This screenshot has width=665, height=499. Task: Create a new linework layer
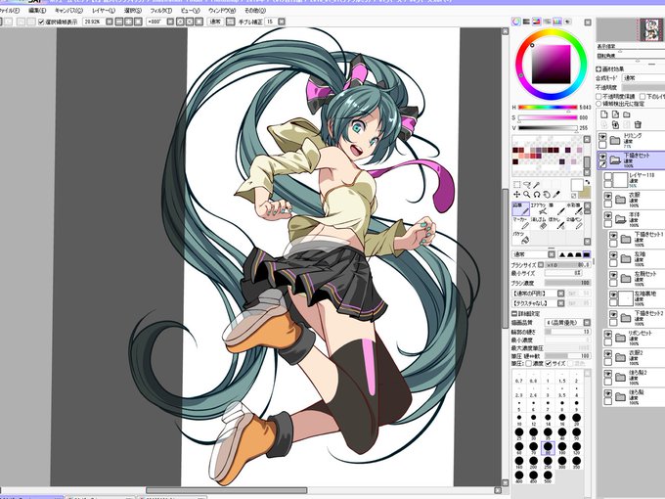tap(615, 114)
